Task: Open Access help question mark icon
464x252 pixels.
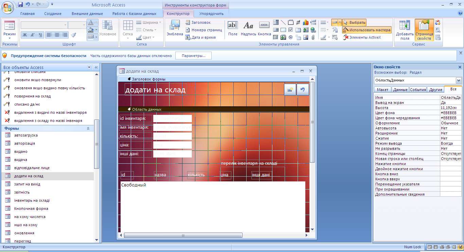Action: tap(460, 13)
